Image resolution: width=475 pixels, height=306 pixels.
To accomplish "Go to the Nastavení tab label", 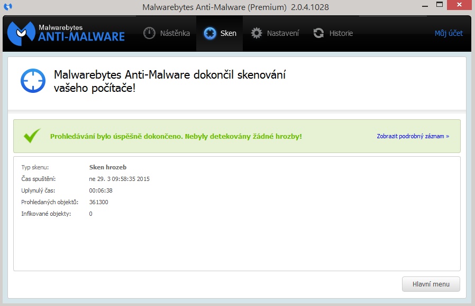I will (282, 33).
